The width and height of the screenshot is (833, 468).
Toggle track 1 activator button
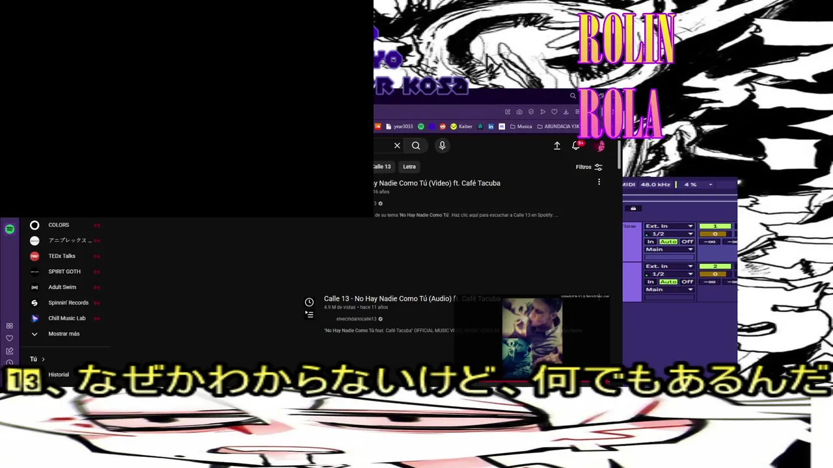(715, 226)
